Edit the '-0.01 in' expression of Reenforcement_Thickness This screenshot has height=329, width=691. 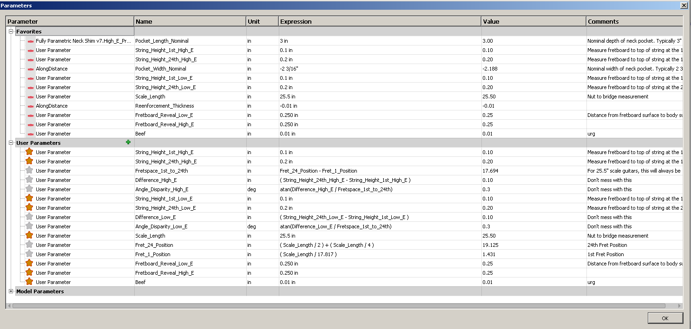(x=380, y=106)
